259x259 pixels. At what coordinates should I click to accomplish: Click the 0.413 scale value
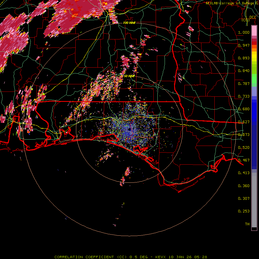244,173
